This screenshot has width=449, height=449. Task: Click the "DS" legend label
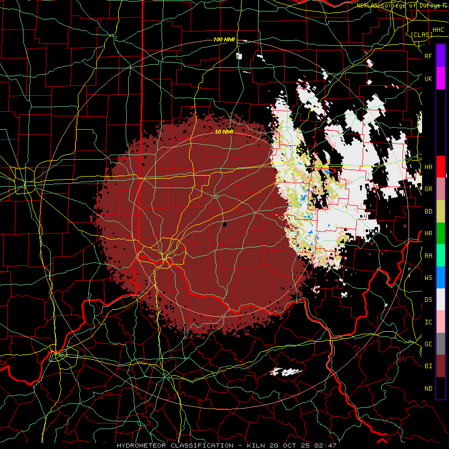pyautogui.click(x=428, y=300)
